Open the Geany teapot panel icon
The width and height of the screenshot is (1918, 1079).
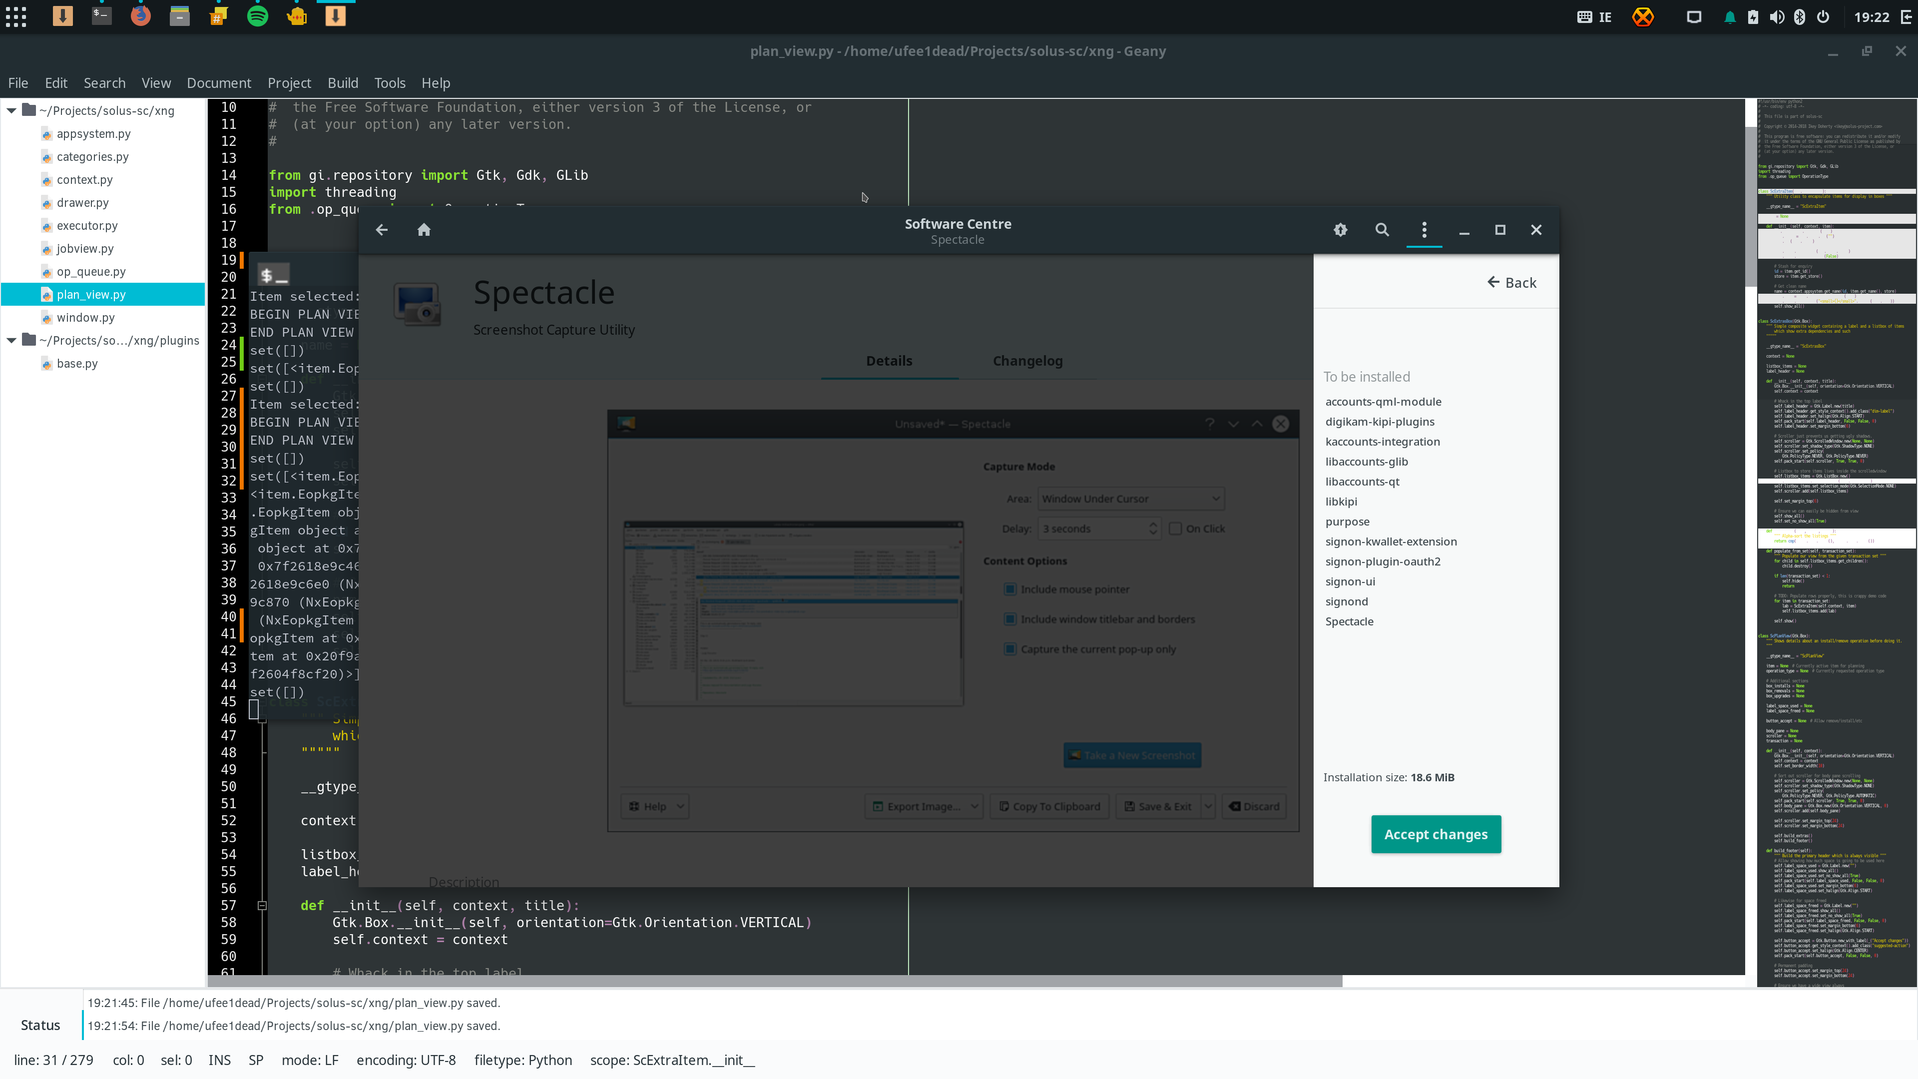pos(296,15)
